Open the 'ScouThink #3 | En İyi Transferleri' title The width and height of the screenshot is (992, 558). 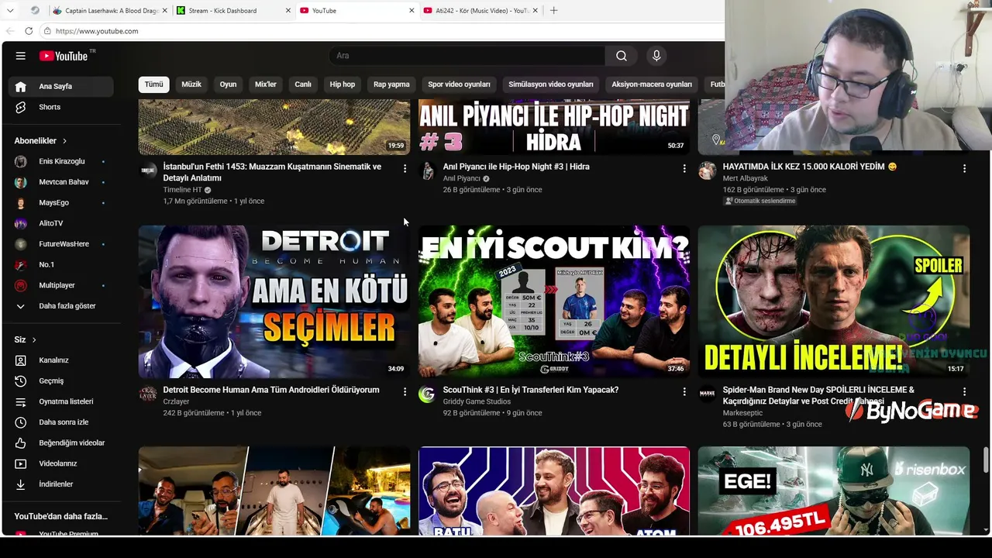[x=531, y=390]
